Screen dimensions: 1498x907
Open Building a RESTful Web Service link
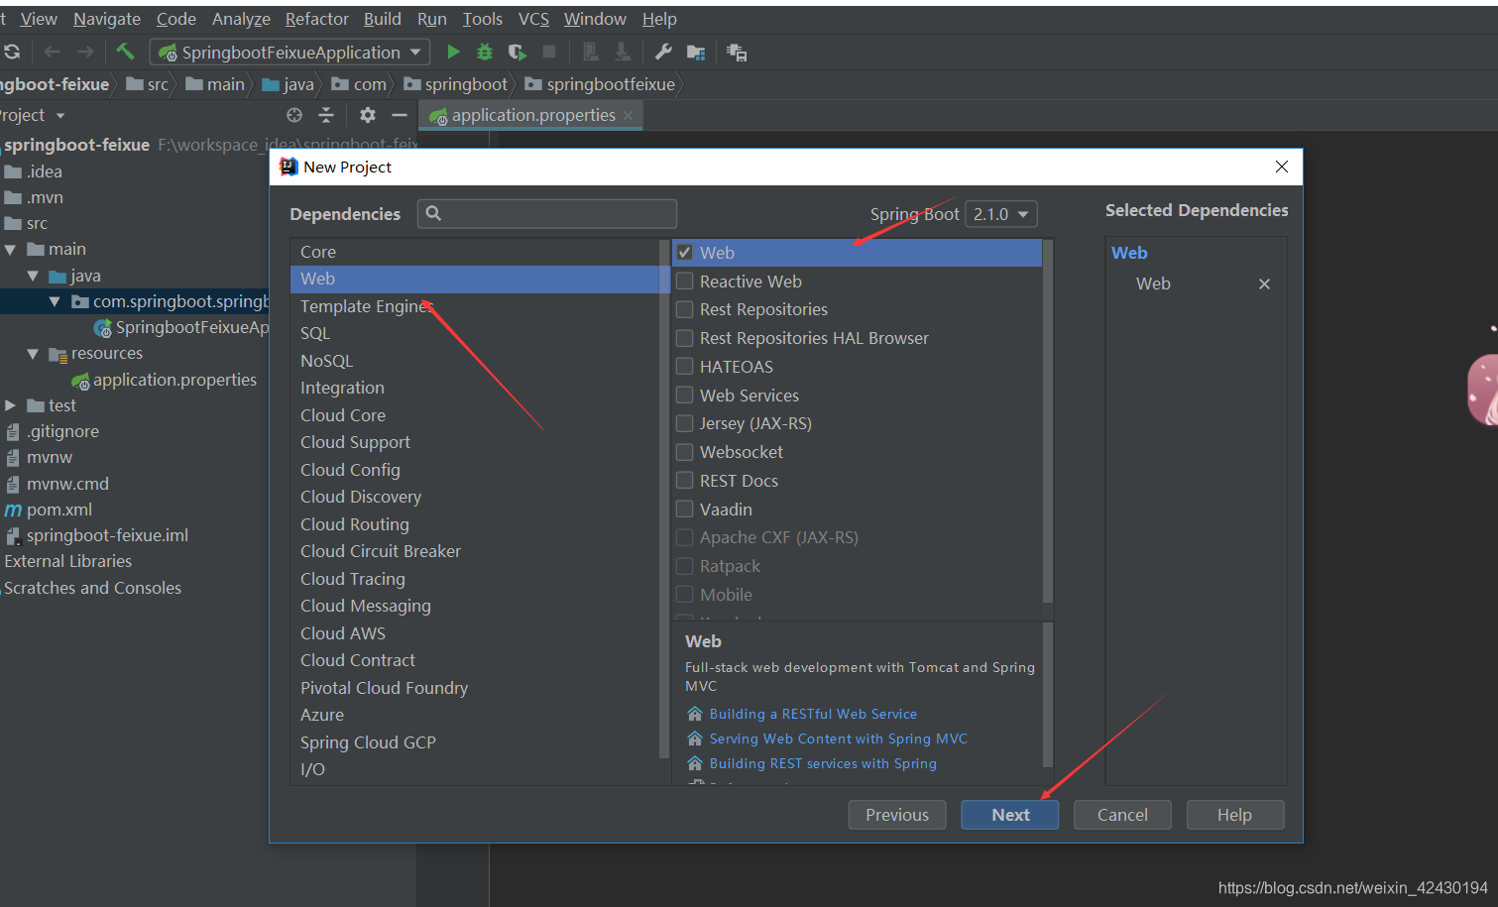[813, 714]
